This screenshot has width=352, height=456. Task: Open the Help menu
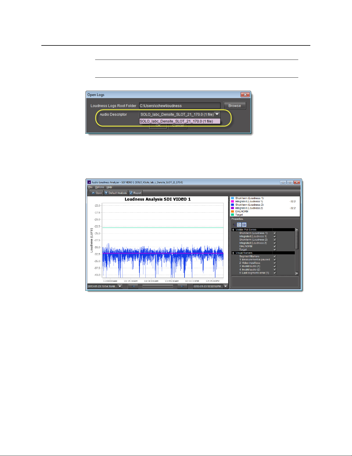click(109, 187)
